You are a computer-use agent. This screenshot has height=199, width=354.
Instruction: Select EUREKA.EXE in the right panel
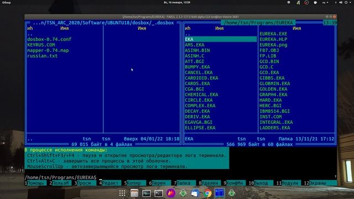[273, 34]
